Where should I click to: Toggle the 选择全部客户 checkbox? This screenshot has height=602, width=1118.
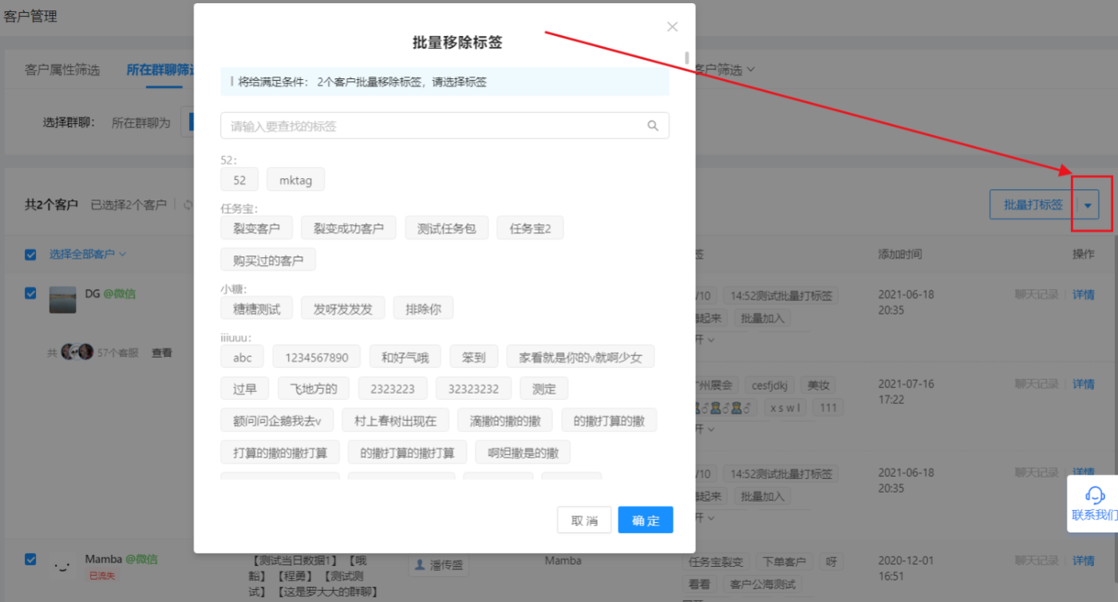[x=30, y=255]
